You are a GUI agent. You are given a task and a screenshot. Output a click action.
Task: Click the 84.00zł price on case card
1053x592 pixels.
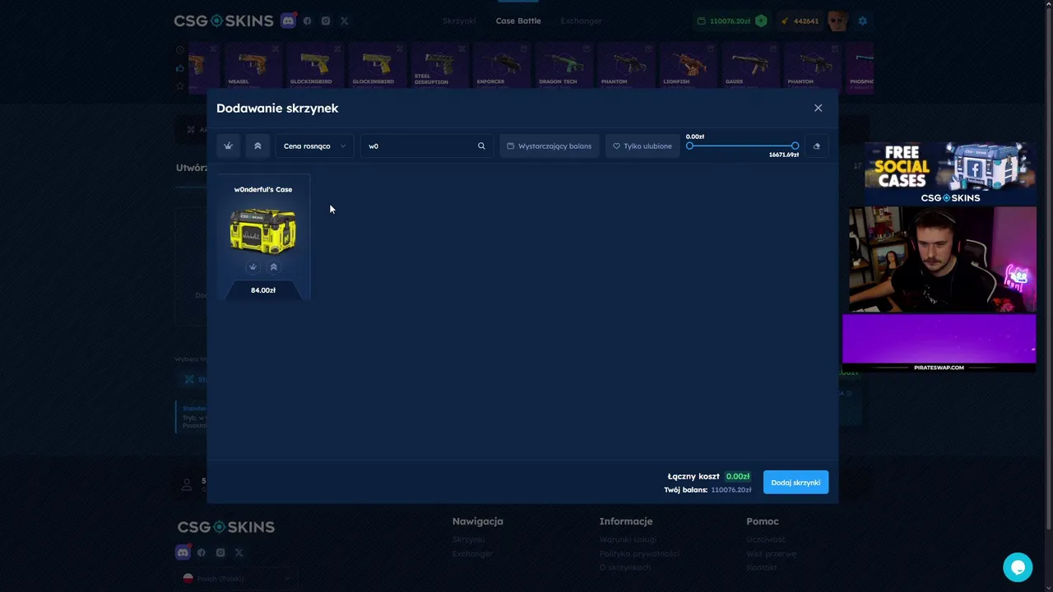263,290
